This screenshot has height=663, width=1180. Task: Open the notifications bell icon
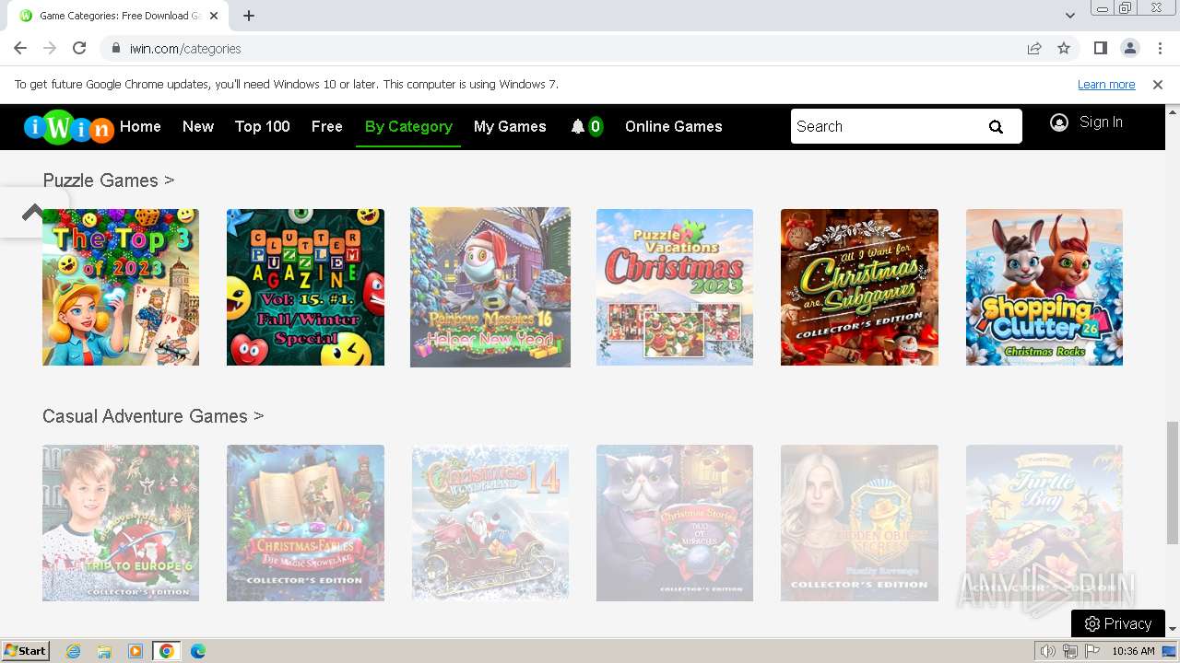coord(577,126)
